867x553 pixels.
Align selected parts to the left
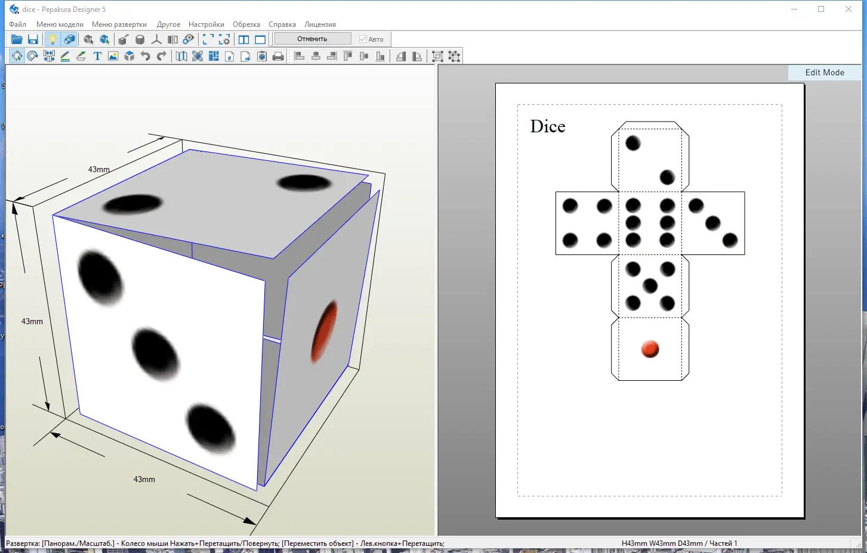click(x=298, y=56)
